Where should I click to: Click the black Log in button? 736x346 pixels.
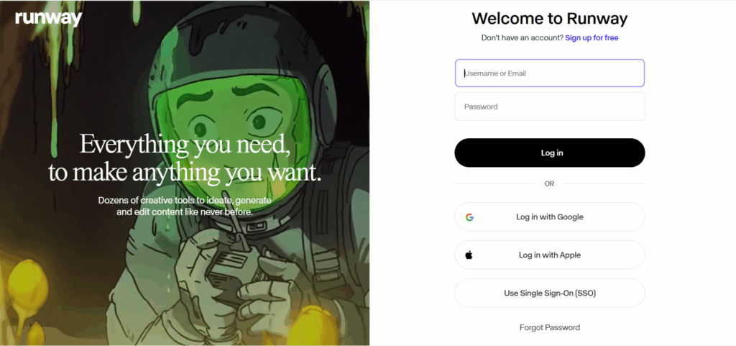pos(550,152)
